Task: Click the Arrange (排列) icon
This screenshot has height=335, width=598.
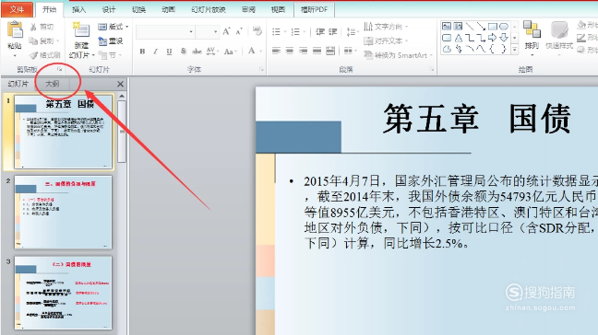Action: [x=532, y=29]
